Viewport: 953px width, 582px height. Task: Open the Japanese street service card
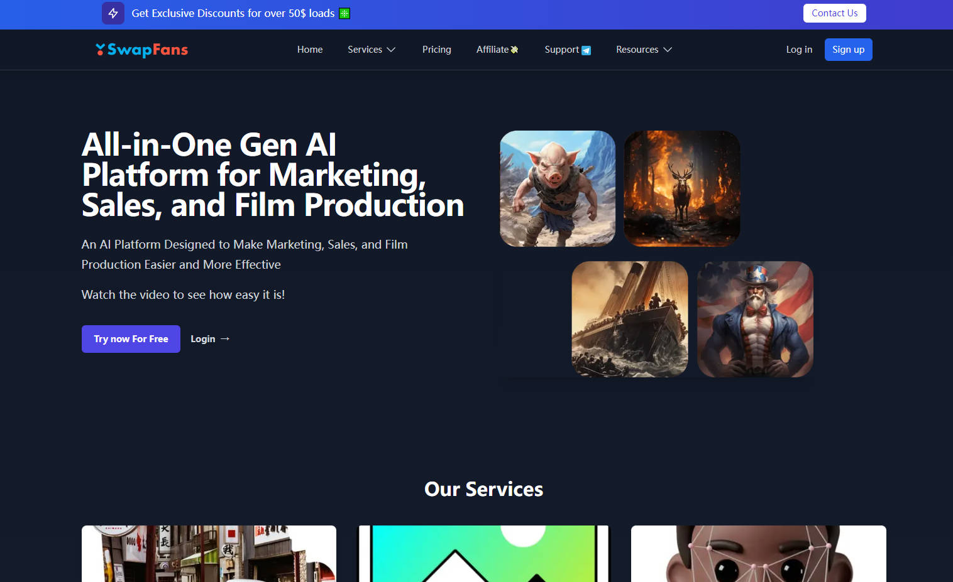[x=209, y=553]
